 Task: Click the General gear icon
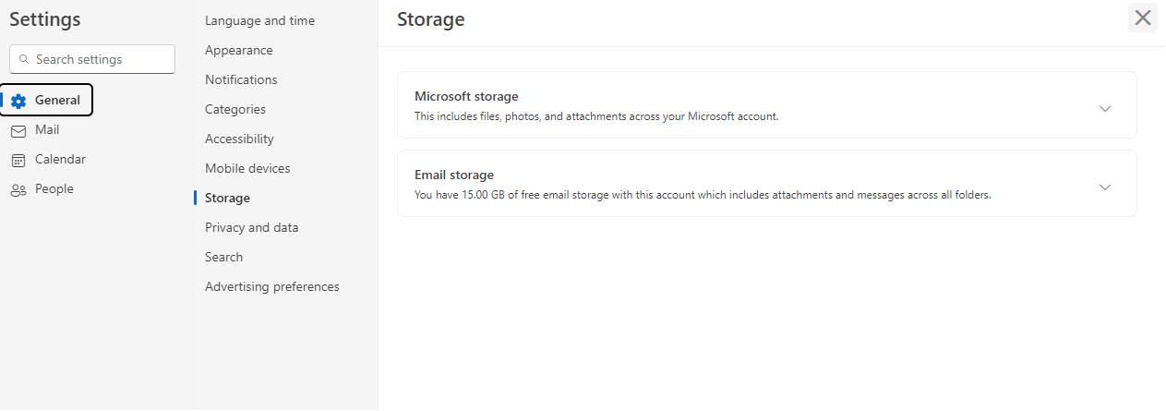point(18,101)
